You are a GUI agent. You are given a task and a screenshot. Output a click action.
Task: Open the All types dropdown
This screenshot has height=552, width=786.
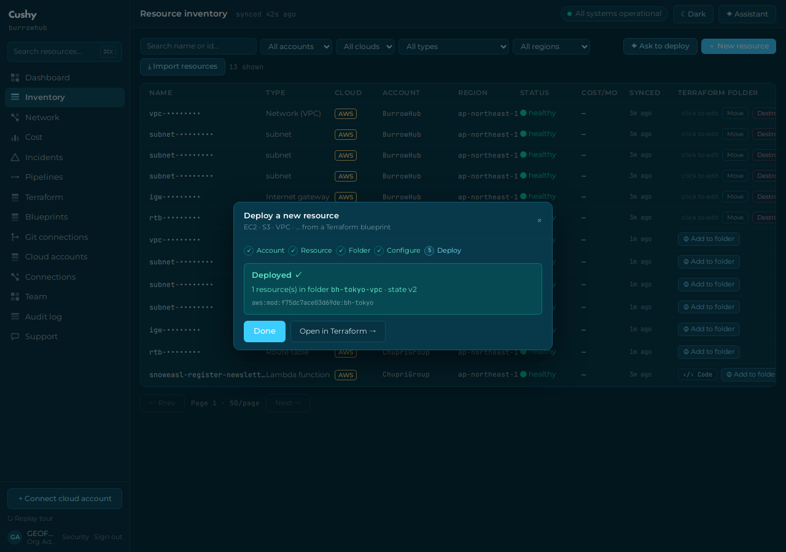coord(454,47)
